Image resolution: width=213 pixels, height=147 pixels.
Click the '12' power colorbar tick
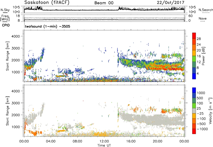(x=199, y=62)
